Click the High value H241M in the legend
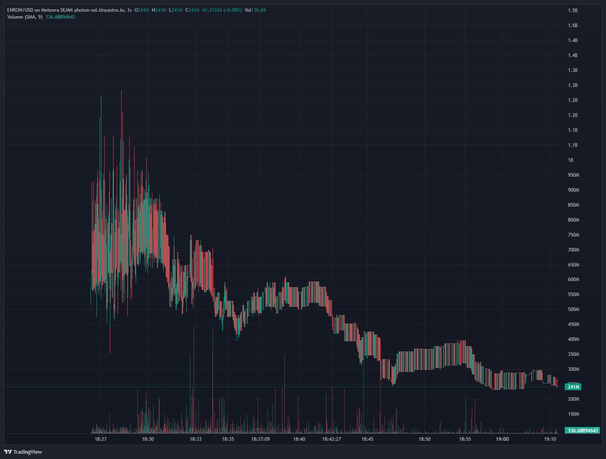606x459 pixels. click(159, 11)
